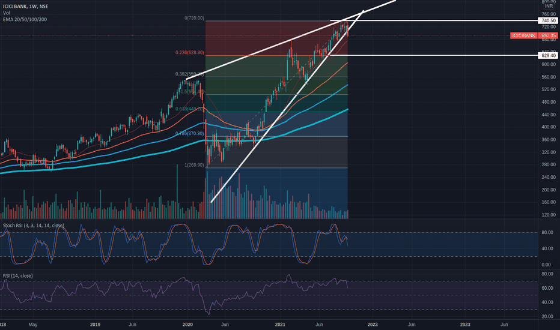Click the 740.50 horizontal line price tag
Viewport: 560px width, 330px height.
pos(548,20)
